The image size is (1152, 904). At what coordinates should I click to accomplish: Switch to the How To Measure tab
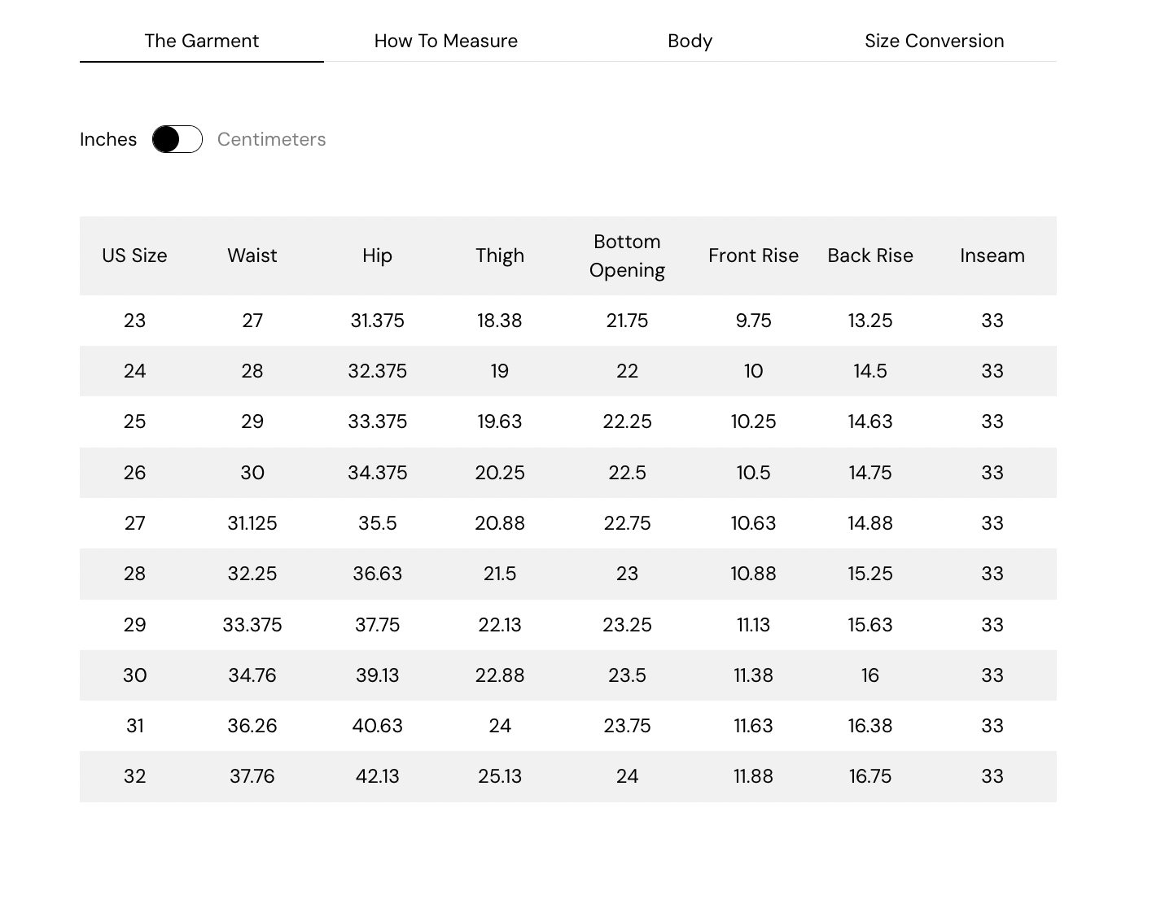click(x=445, y=41)
